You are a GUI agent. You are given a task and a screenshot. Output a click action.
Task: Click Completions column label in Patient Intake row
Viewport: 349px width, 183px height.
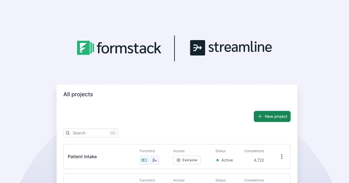point(254,151)
